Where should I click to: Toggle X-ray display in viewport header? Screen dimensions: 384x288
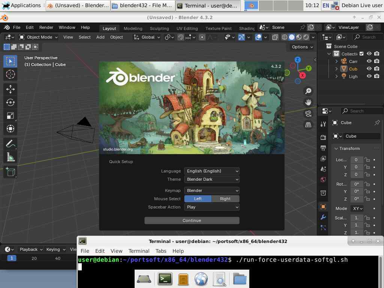275,37
